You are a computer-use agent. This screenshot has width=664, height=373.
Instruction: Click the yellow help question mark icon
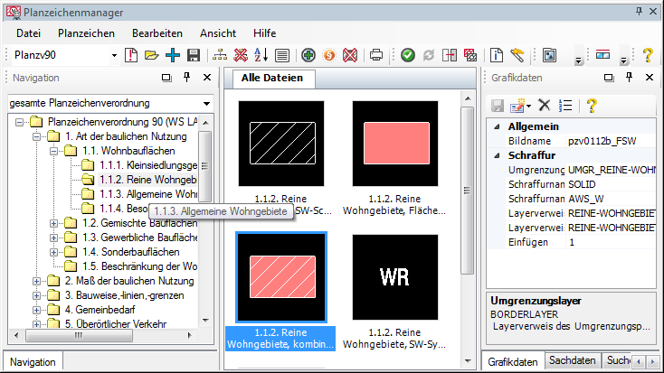(x=648, y=55)
